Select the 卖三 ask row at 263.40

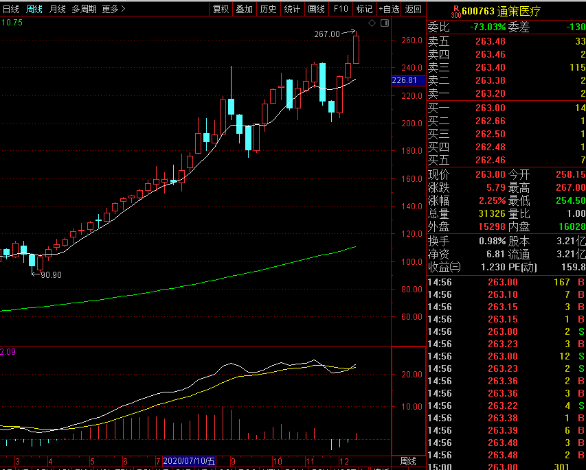click(506, 67)
